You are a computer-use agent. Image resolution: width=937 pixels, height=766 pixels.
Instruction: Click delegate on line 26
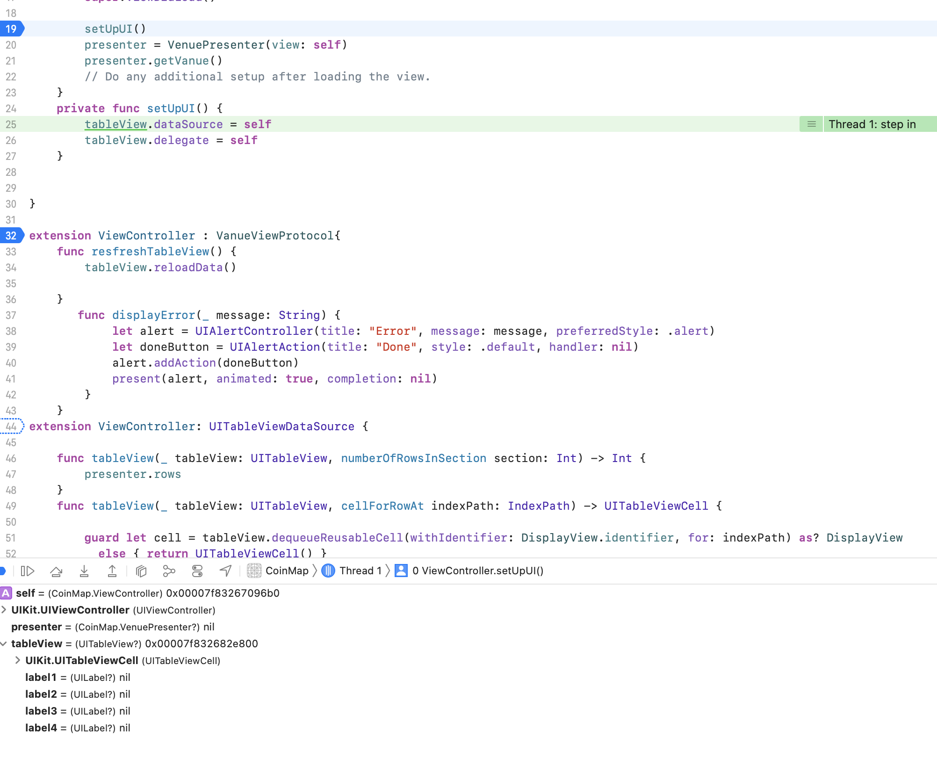(x=181, y=140)
